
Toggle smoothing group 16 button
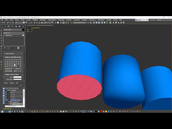(20, 62)
